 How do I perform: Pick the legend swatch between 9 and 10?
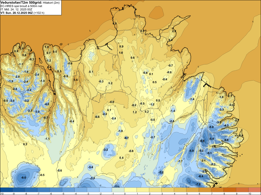pos(242,190)
